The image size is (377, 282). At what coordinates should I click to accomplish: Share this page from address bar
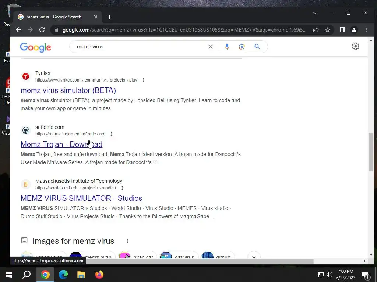pos(316,30)
